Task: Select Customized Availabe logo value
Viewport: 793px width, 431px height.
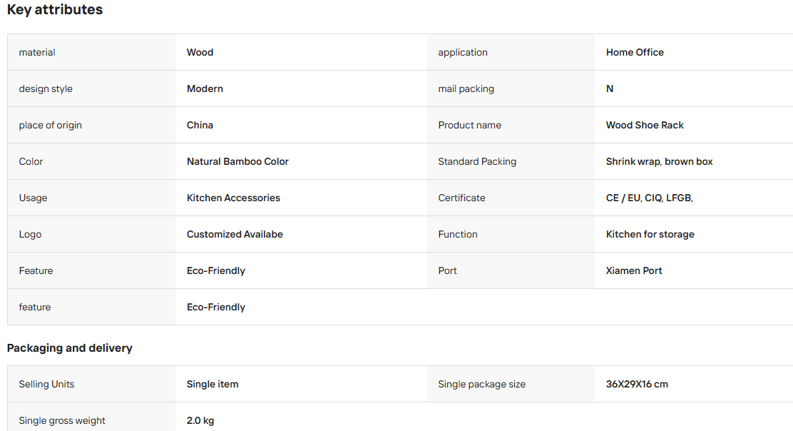Action: pyautogui.click(x=235, y=234)
